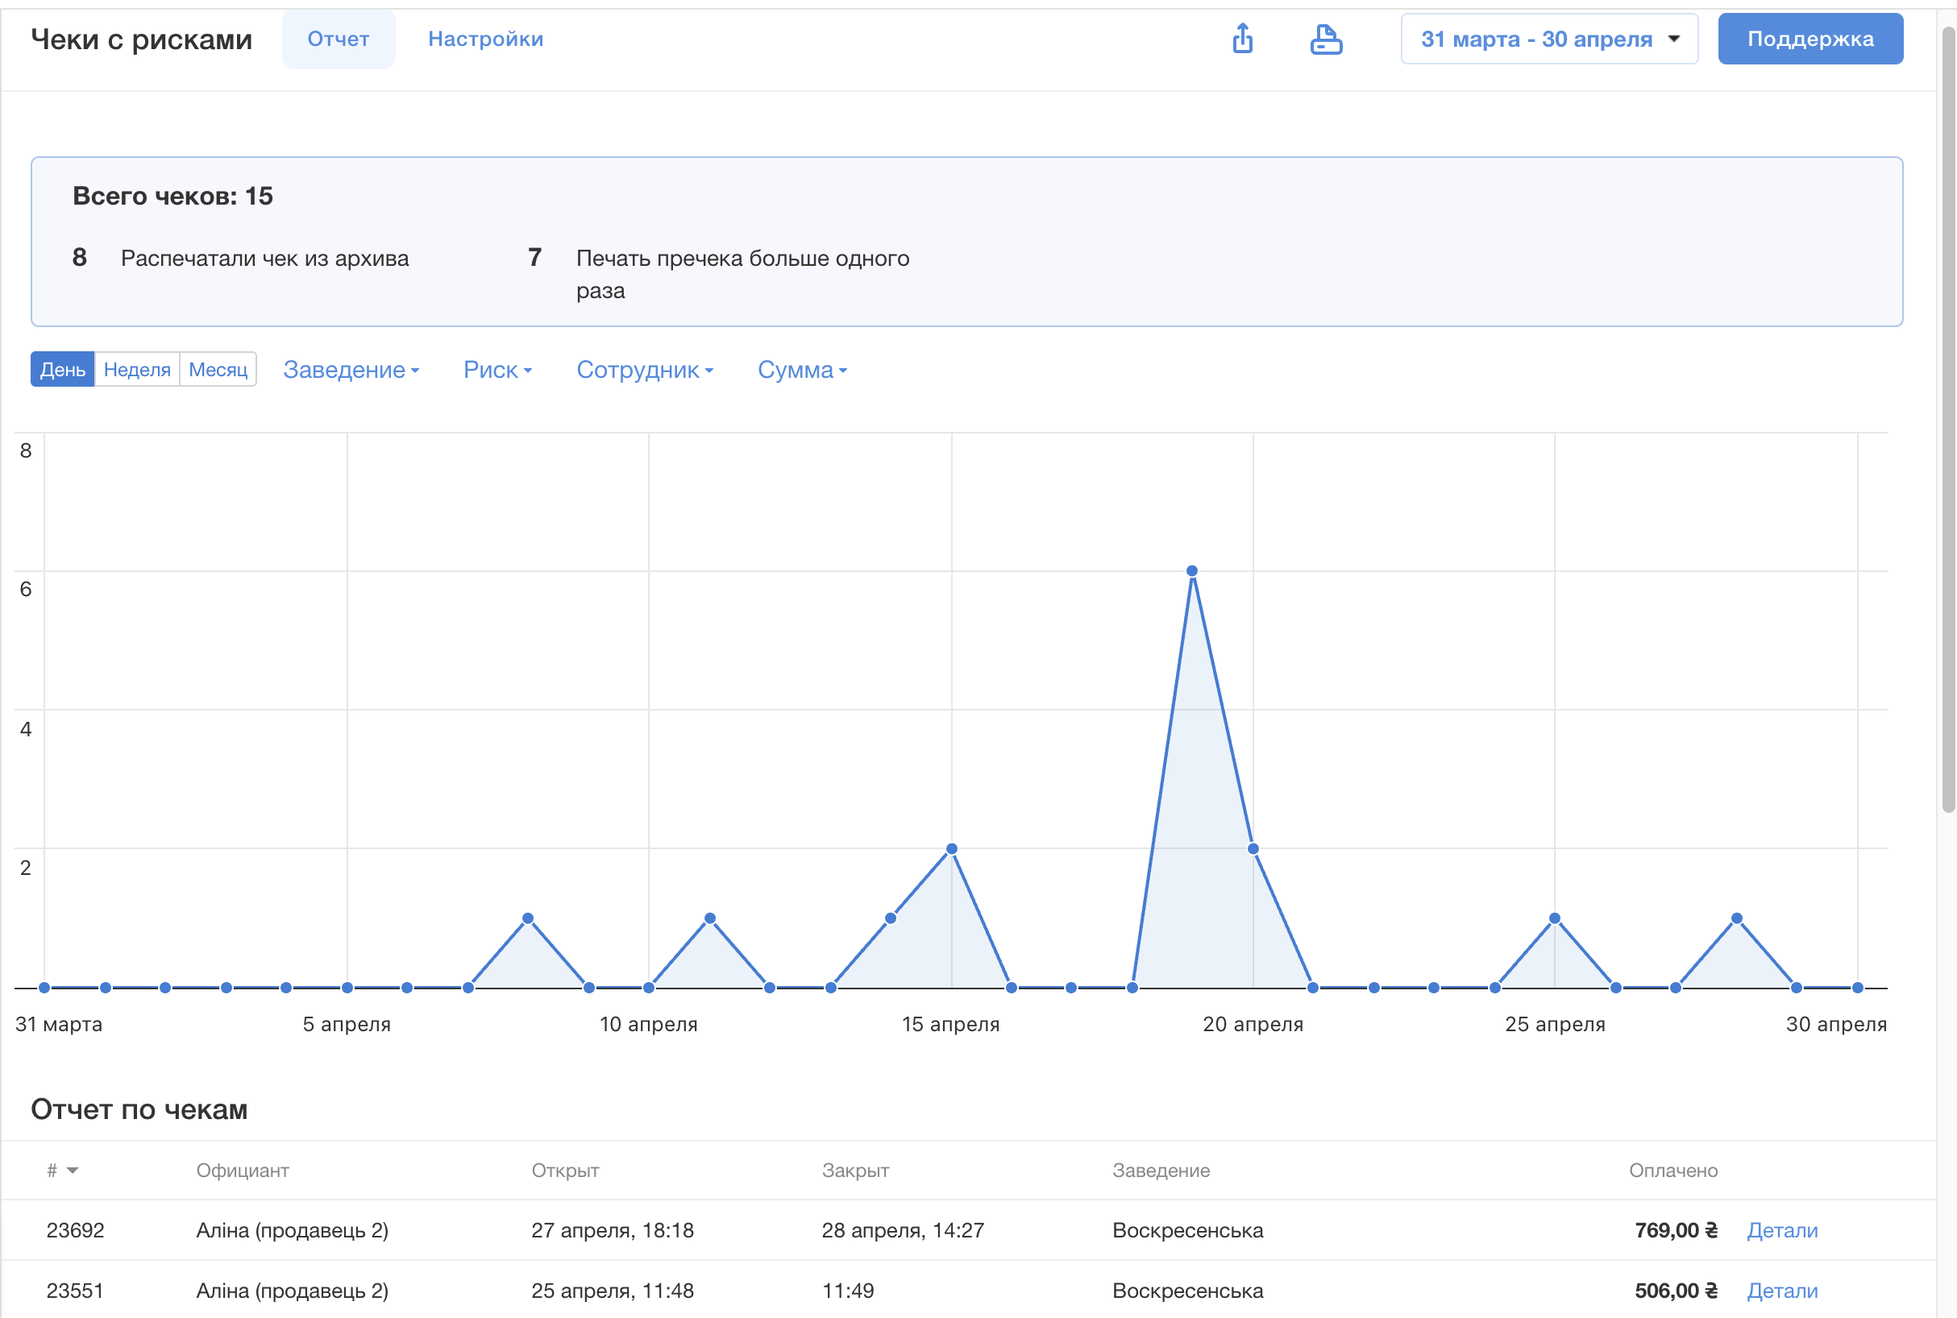
Task: Open Детали link for receipt 23551
Action: [x=1782, y=1291]
